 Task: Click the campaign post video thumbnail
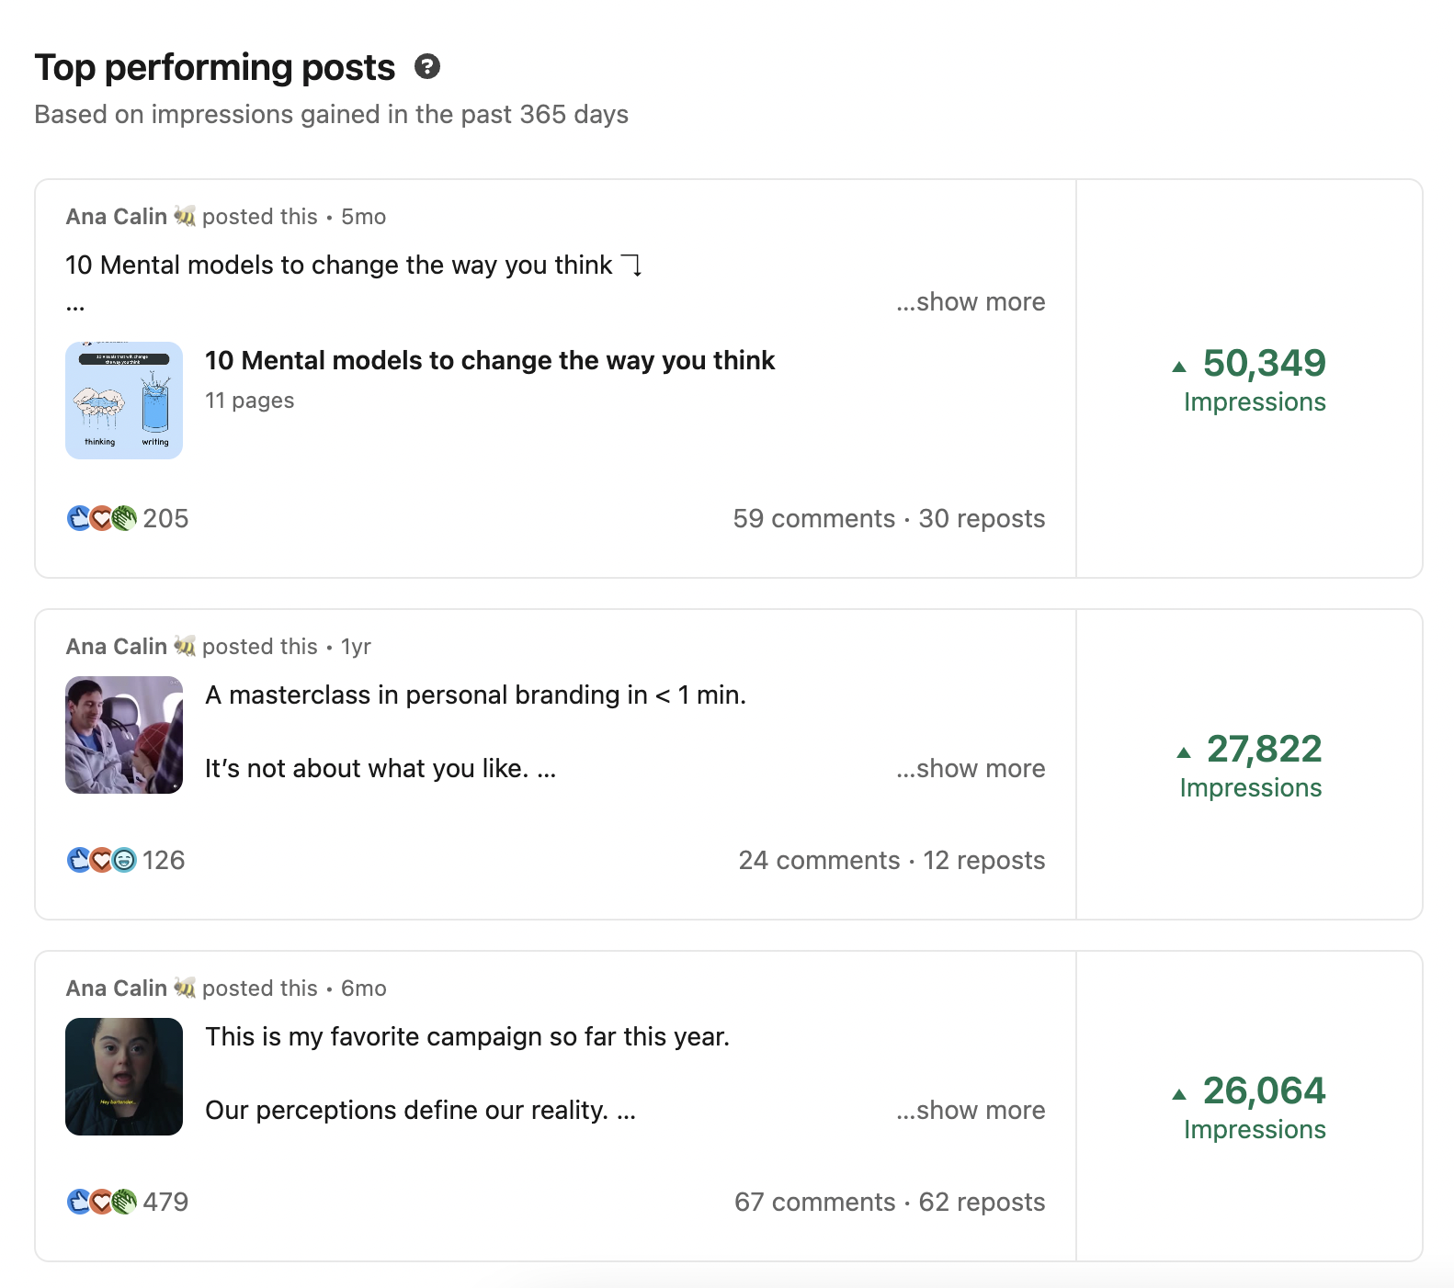(123, 1077)
